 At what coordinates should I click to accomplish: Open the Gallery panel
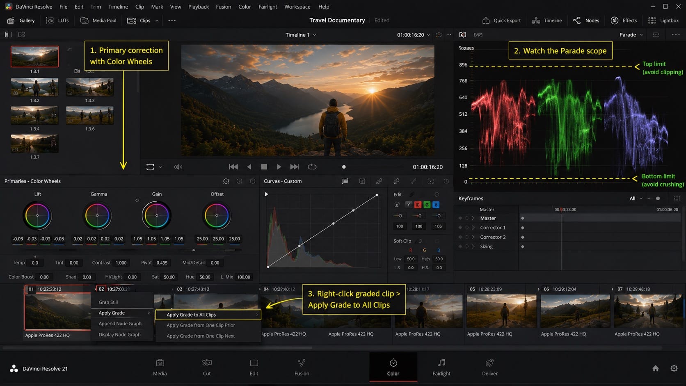21,21
